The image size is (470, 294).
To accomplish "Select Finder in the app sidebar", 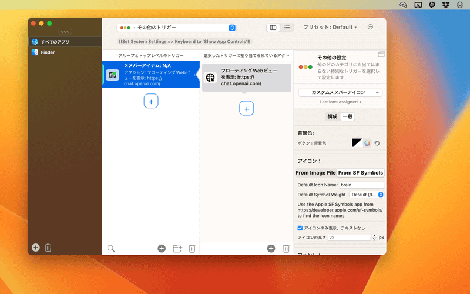I will pos(65,52).
